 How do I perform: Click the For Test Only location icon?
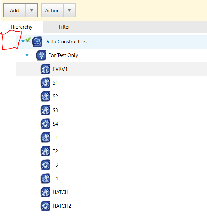[42, 55]
